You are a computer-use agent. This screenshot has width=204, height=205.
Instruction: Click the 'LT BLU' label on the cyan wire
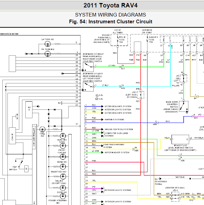point(105,85)
